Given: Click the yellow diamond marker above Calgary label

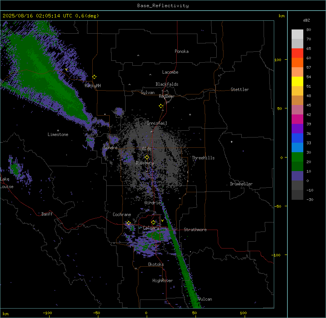Looking at the screenshot, I should point(153,222).
